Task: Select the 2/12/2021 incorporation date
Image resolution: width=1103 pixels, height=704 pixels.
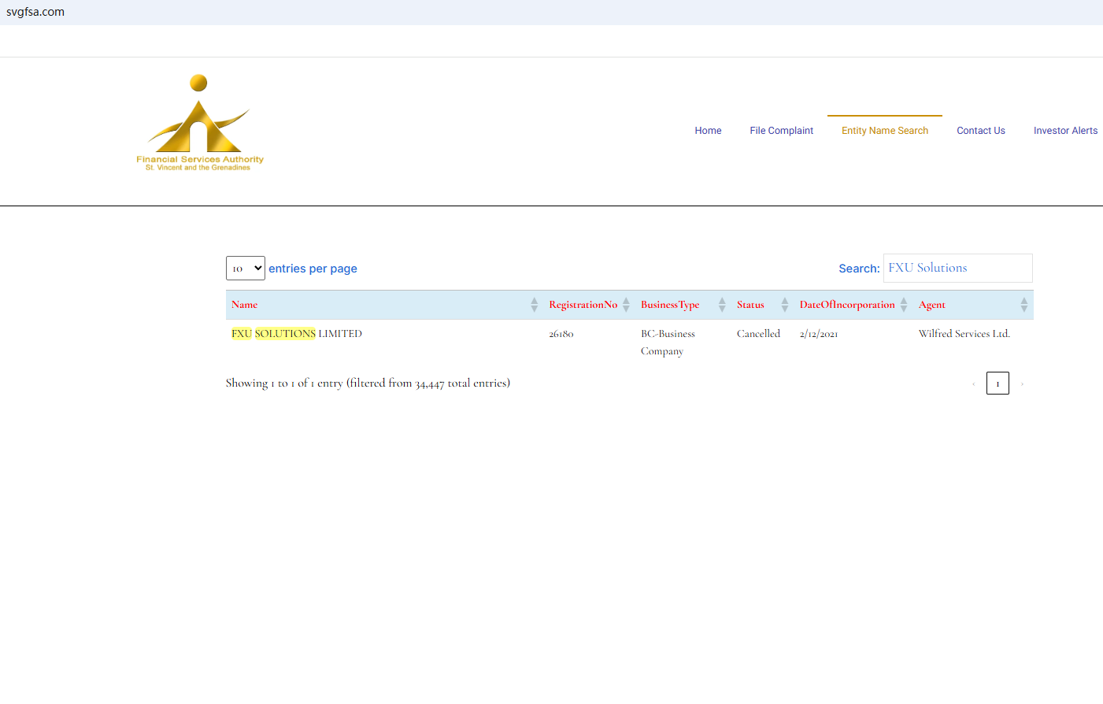Action: pos(819,334)
